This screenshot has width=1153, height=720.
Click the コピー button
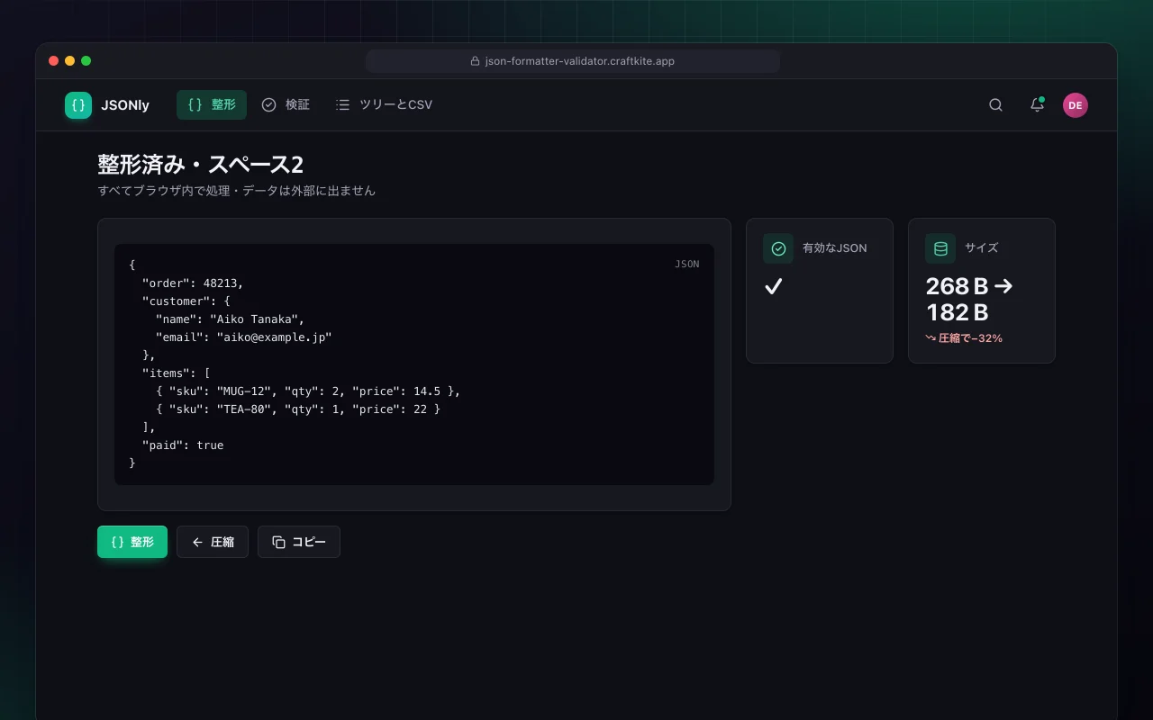coord(299,542)
